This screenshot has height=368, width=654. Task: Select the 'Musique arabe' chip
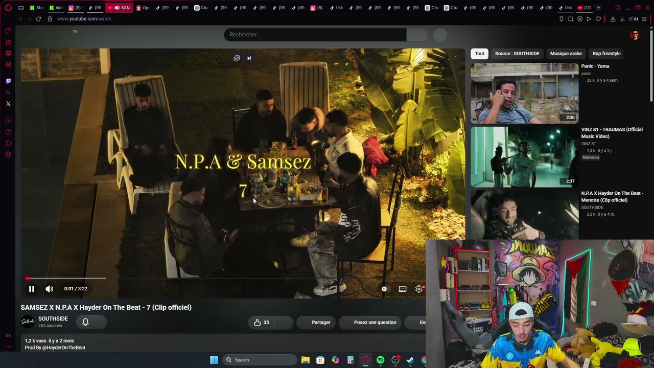566,54
